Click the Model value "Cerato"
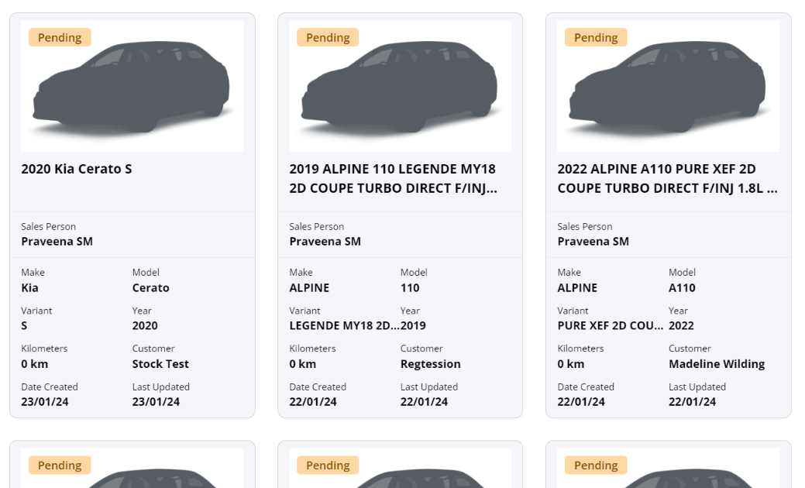Image resolution: width=805 pixels, height=488 pixels. [151, 288]
